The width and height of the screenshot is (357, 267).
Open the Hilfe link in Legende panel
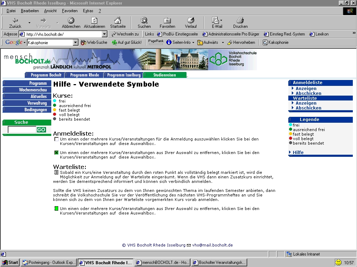pos(298,152)
